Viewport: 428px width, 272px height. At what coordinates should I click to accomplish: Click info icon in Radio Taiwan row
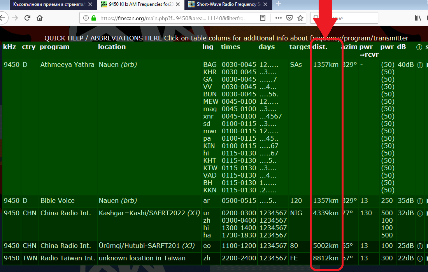point(420,258)
